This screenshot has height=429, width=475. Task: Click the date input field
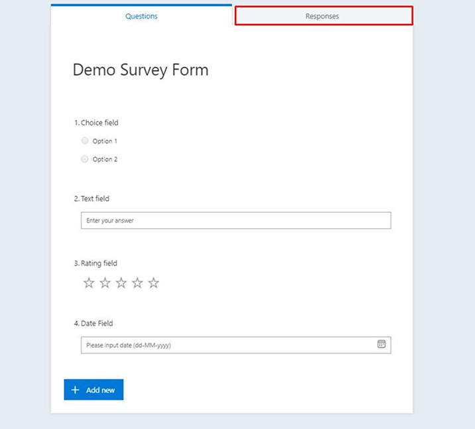(236, 345)
